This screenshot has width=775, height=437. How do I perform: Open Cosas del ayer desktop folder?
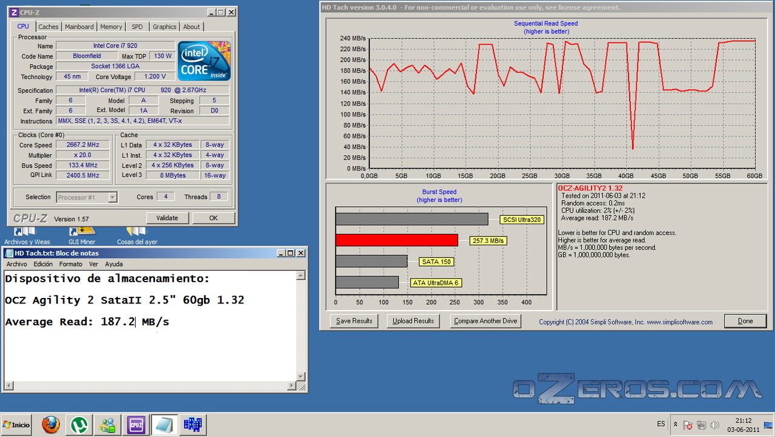(x=137, y=235)
